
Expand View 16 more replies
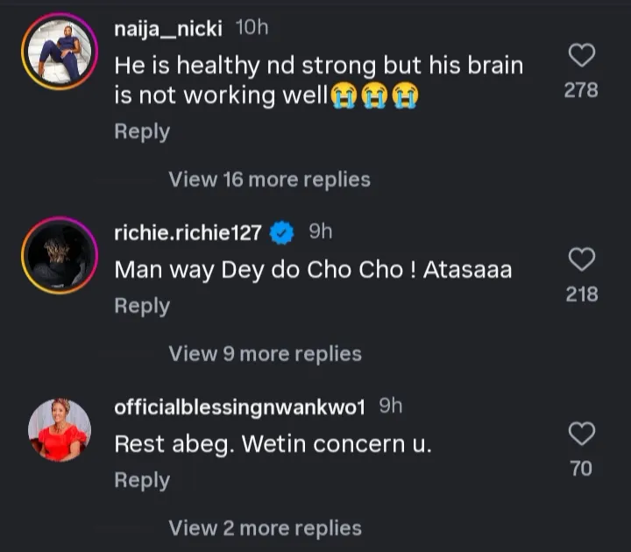pyautogui.click(x=269, y=180)
